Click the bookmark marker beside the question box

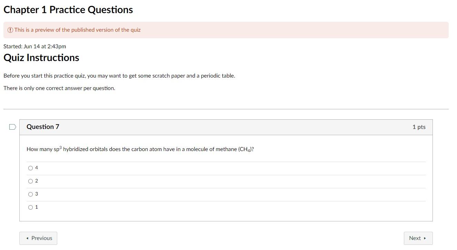coord(12,127)
